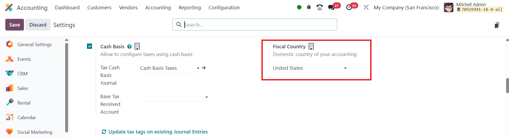Click the Save button
Screen dimensions: 509x138
click(15, 25)
